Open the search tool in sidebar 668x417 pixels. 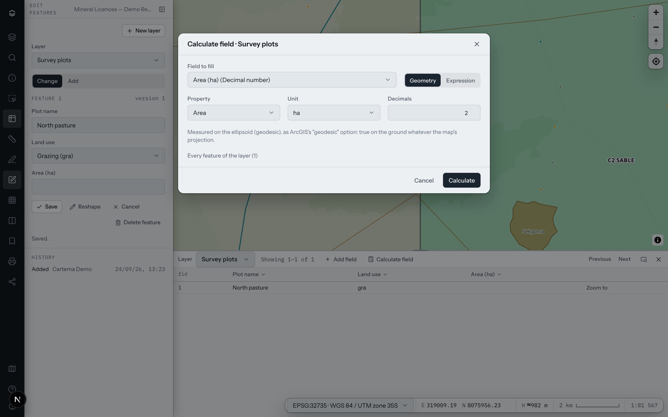[12, 57]
